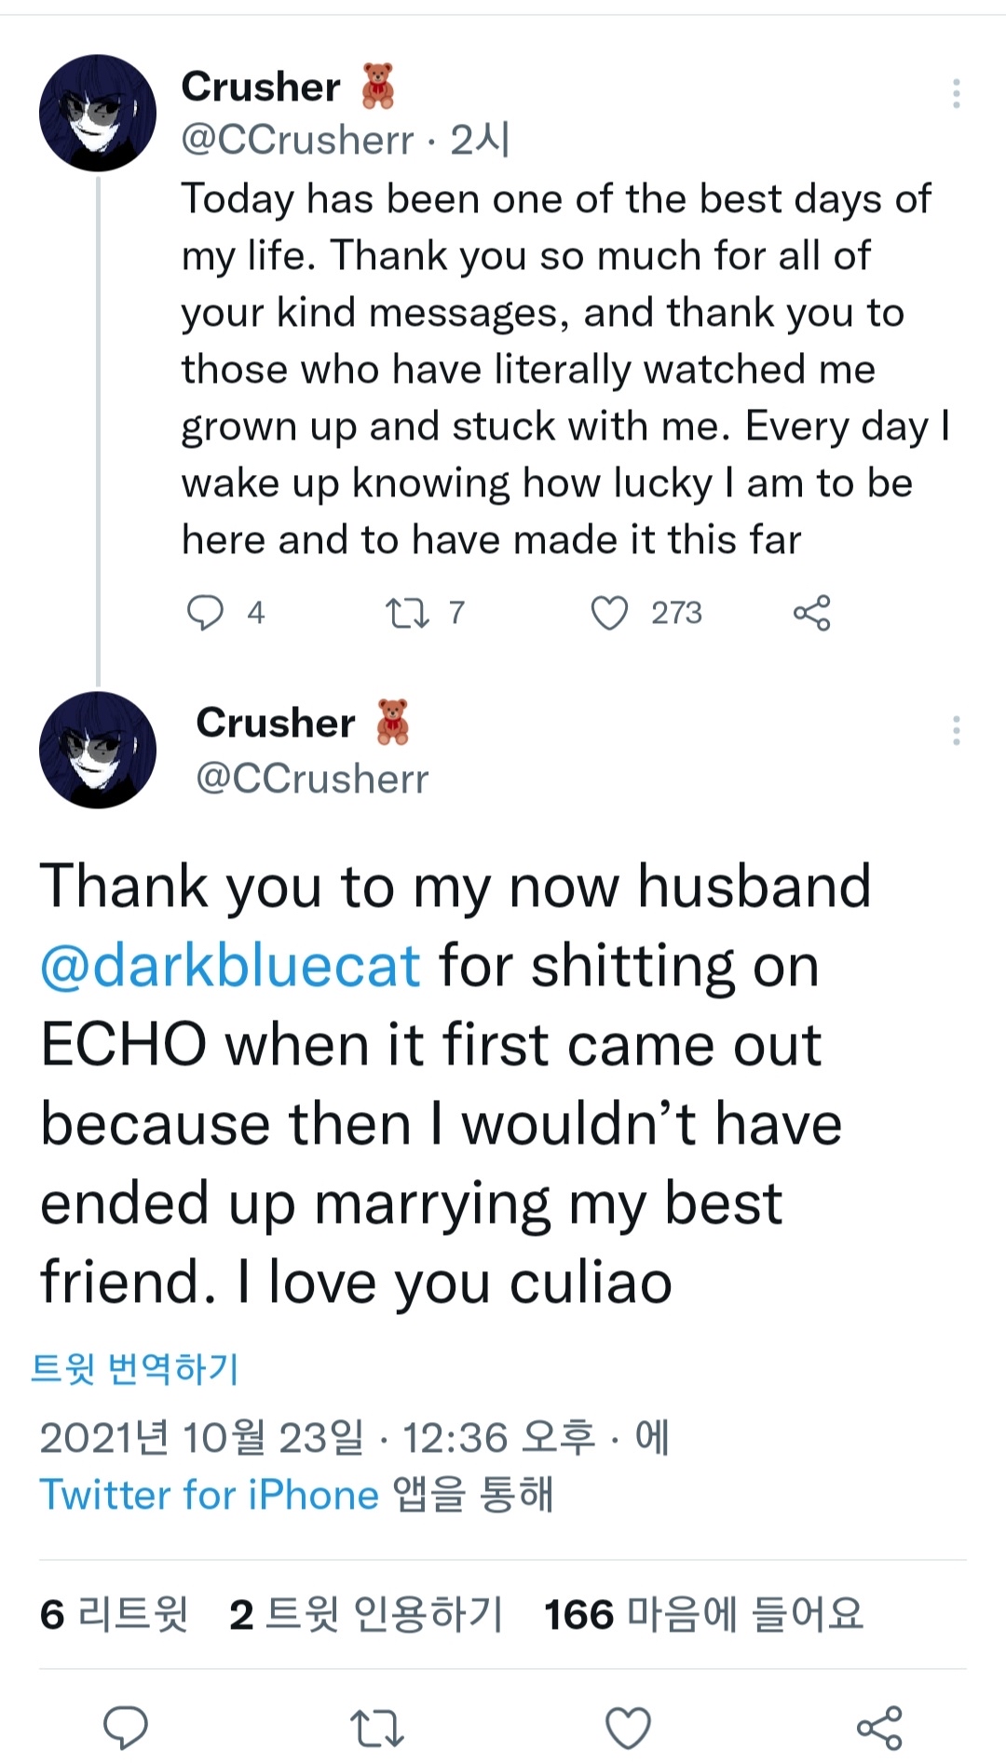The width and height of the screenshot is (1006, 1763).
Task: Open Crusher's avatar on first tweet
Action: 97,113
